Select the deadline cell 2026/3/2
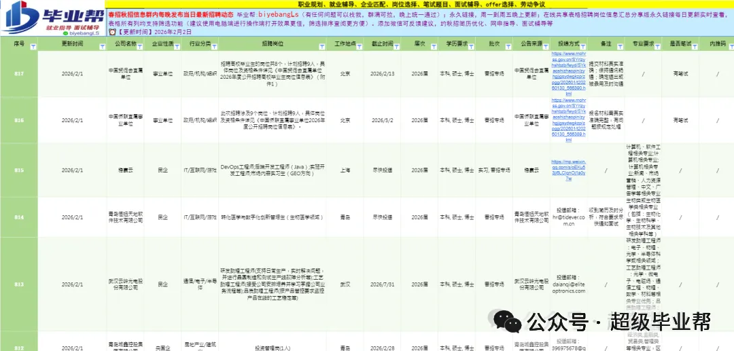 point(383,120)
